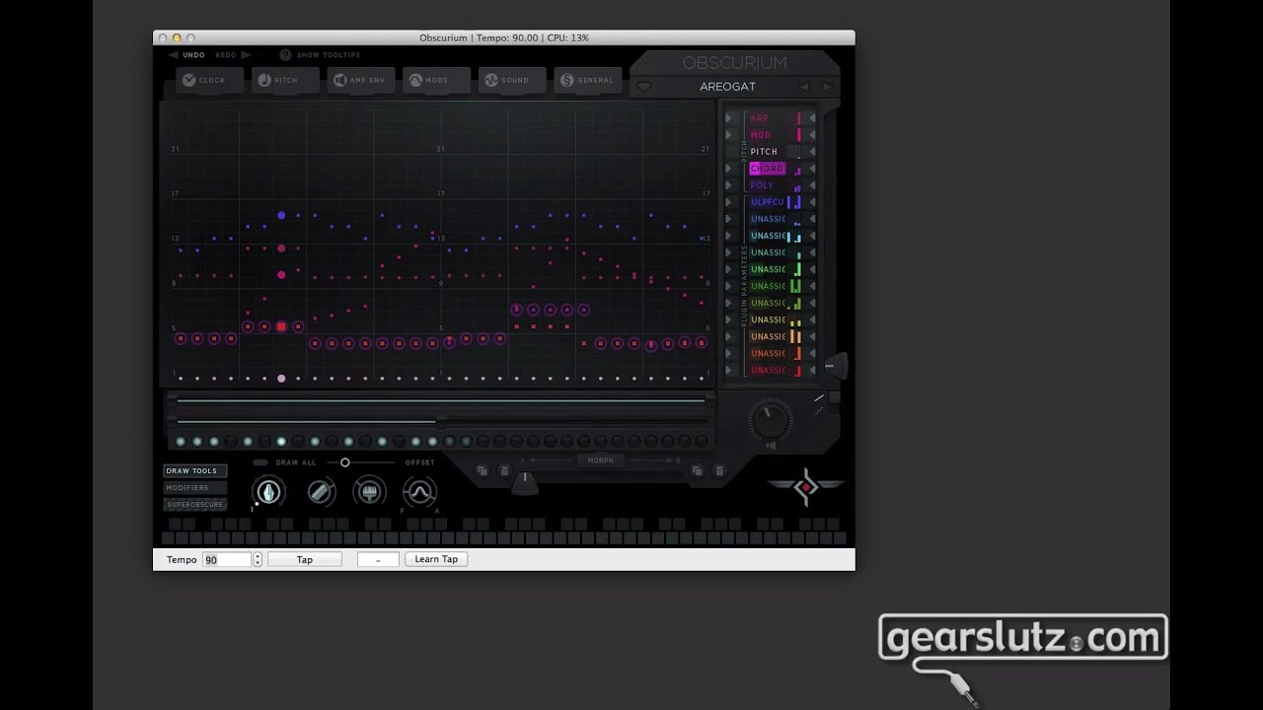Open the preset browser dropdown beside AREOGAT
The width and height of the screenshot is (1263, 710).
tap(644, 87)
